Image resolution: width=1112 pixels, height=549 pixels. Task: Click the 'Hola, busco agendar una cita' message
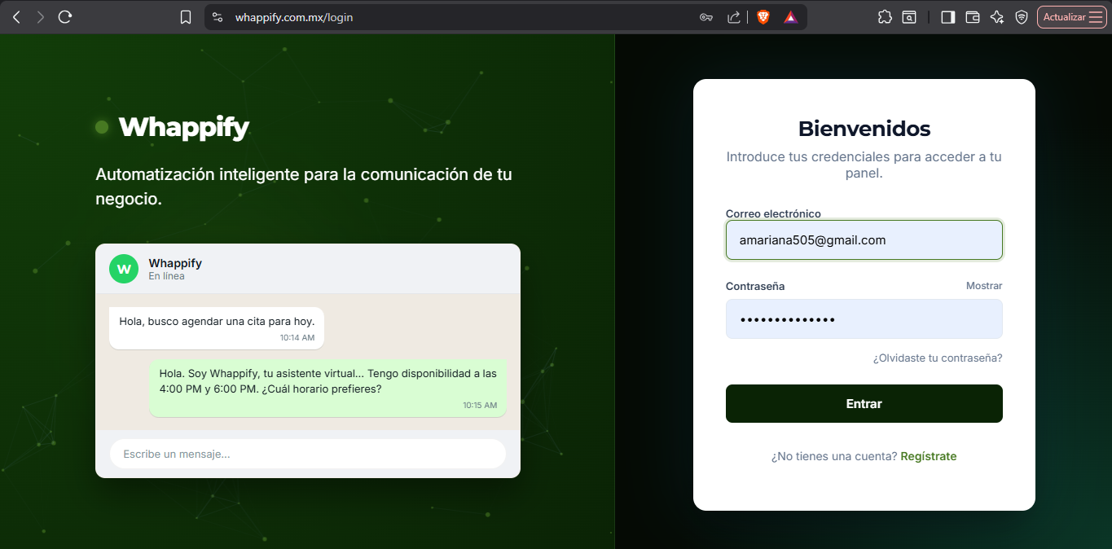coord(217,328)
